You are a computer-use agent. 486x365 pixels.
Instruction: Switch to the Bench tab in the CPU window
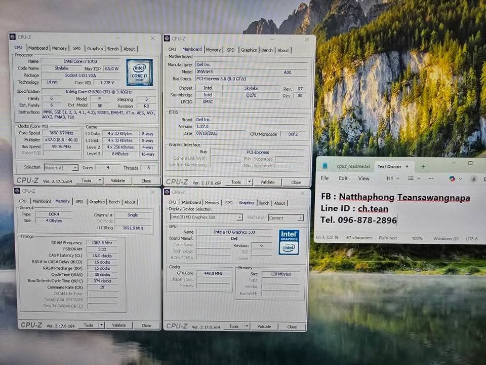tap(113, 49)
